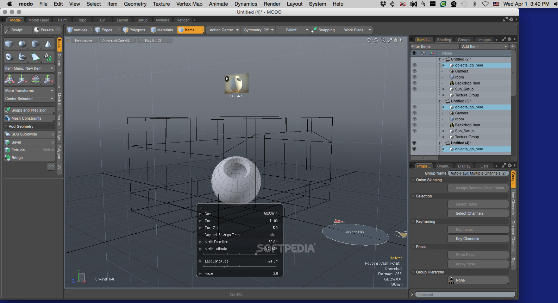The image size is (558, 303).
Task: Expand Sun_Setup under Untitled (2)
Action: point(444,89)
